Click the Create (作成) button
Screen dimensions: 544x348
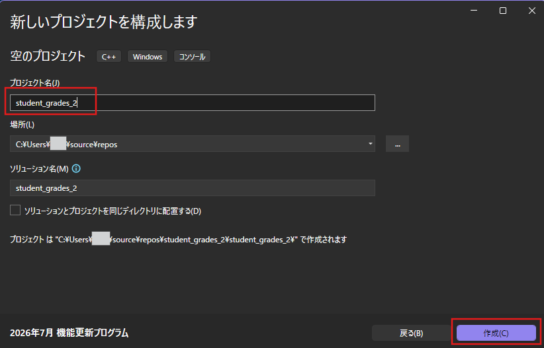496,333
